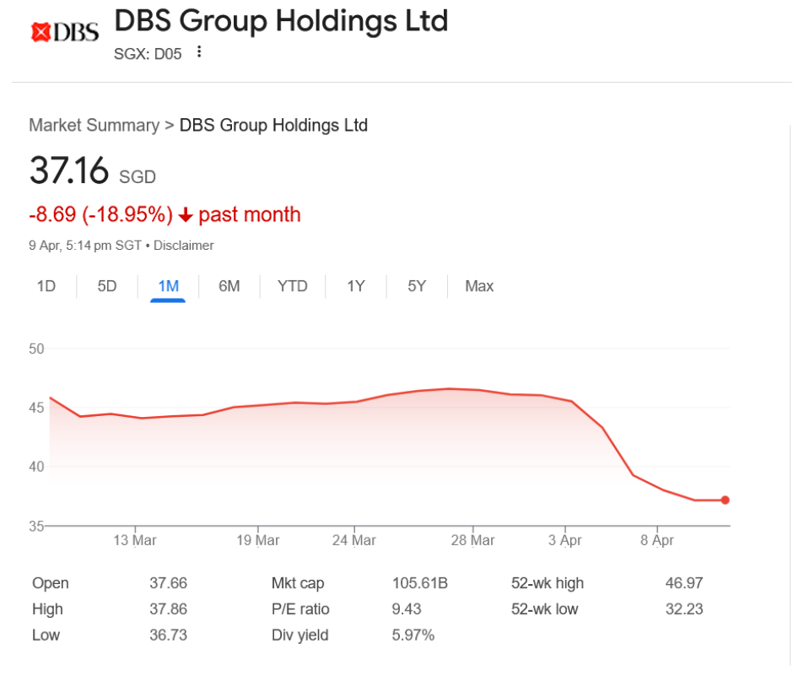The width and height of the screenshot is (793, 676).
Task: Click the -8.69 (-18.95%) change text
Action: coord(100,214)
